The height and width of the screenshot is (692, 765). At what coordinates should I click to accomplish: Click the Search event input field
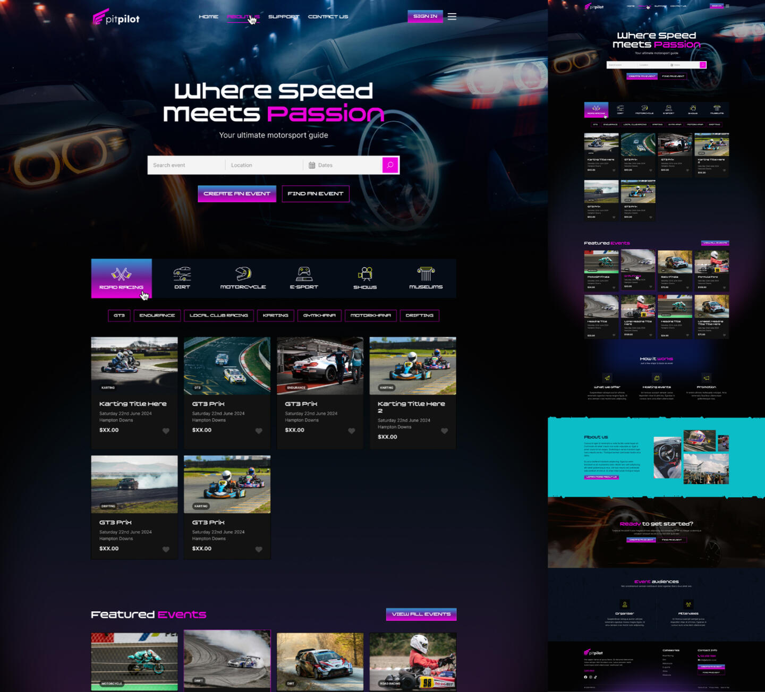pyautogui.click(x=186, y=165)
